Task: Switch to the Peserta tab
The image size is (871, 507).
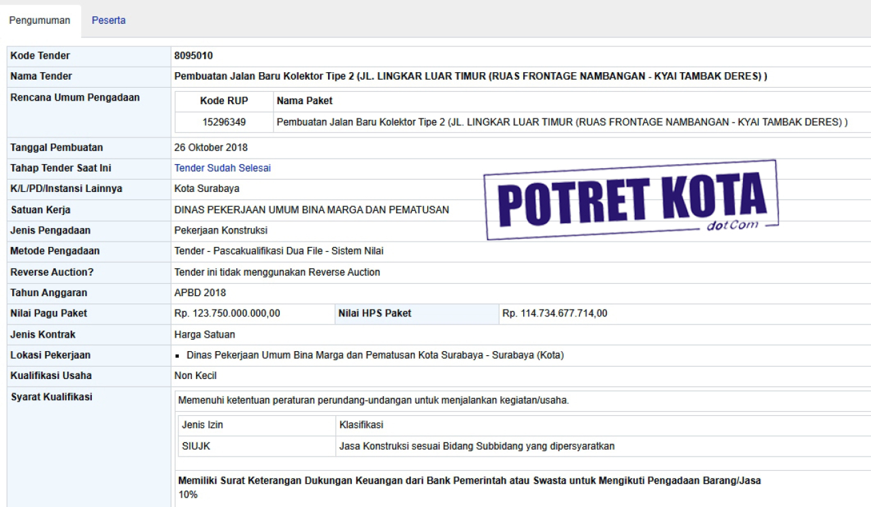Action: pyautogui.click(x=108, y=20)
